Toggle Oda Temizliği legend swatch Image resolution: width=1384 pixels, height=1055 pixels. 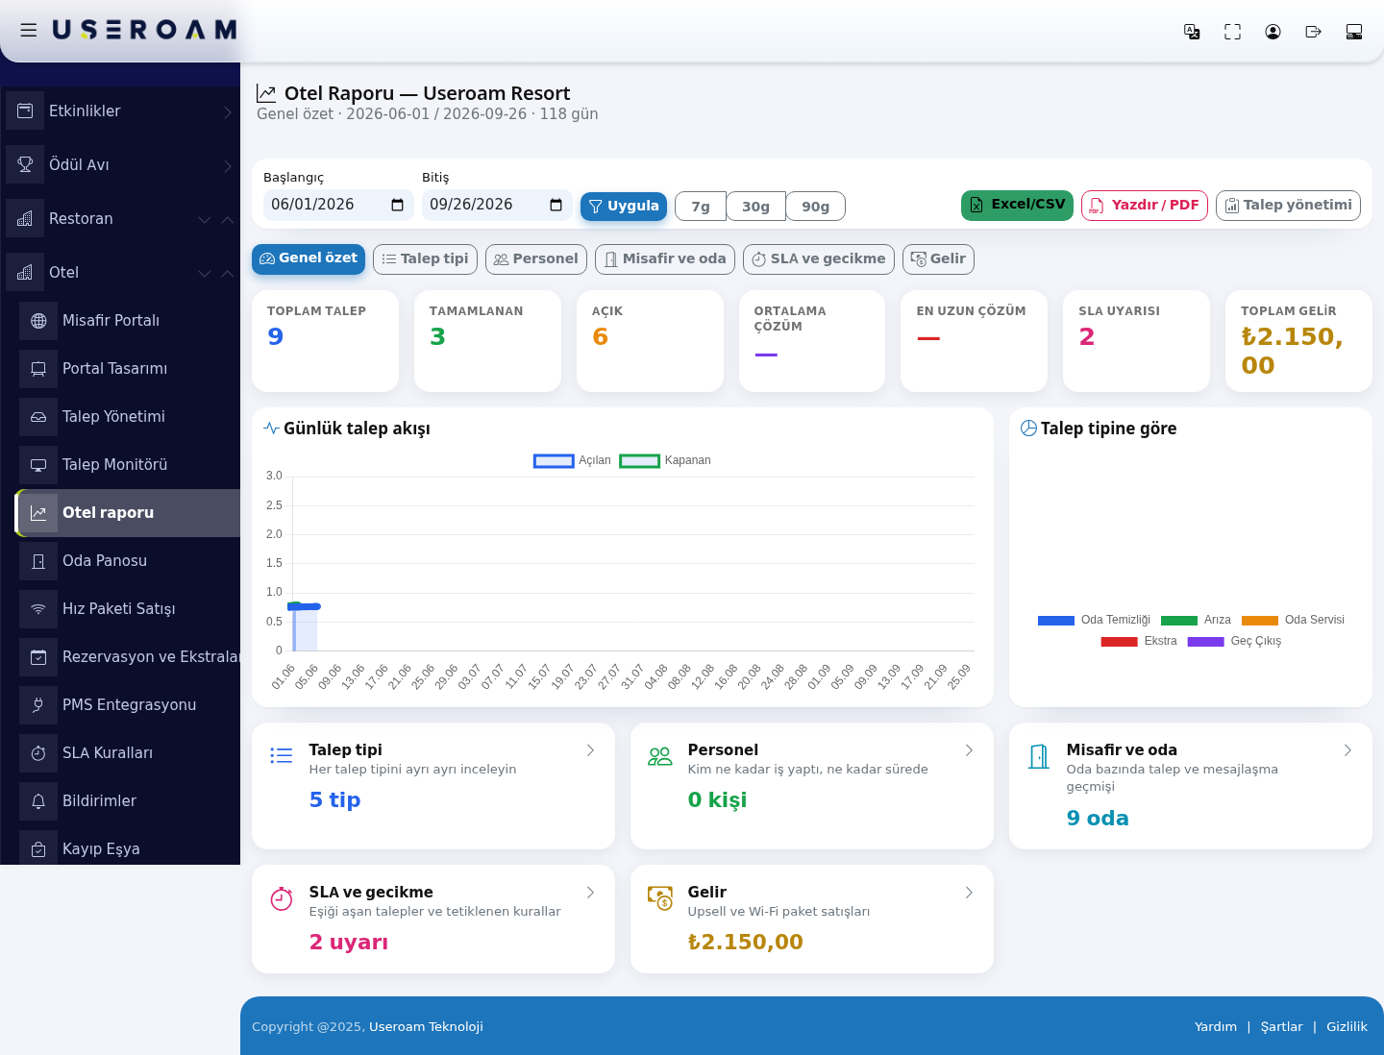coord(1056,621)
